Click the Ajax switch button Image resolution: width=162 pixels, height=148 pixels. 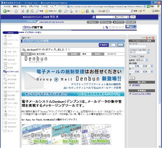[x=93, y=22]
